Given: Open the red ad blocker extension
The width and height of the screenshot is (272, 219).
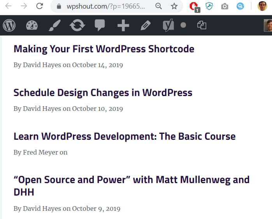Looking at the screenshot, I should coord(194,7).
